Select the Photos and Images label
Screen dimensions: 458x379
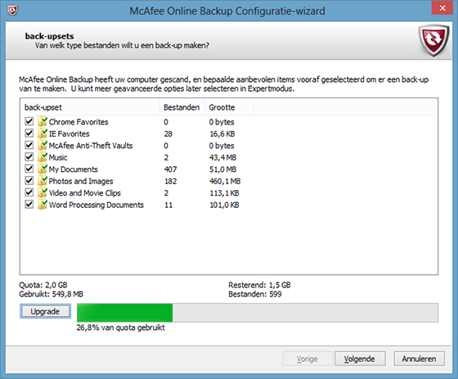point(81,181)
